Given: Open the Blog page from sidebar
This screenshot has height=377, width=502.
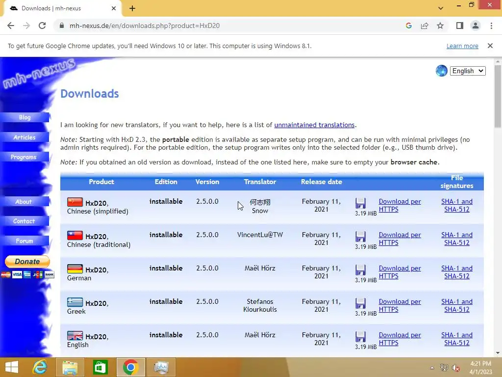Looking at the screenshot, I should [x=25, y=117].
